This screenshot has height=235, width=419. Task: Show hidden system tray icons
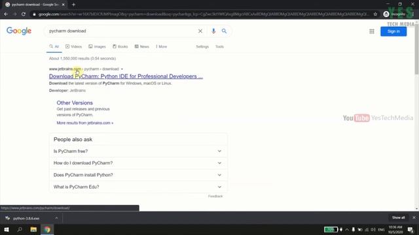(347, 229)
